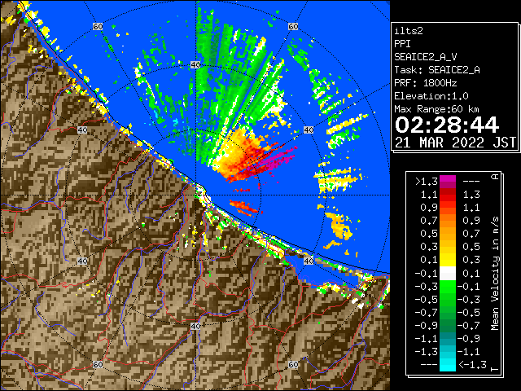521x391 pixels.
Task: Click the radar site at range-ring center
Action: pos(195,195)
